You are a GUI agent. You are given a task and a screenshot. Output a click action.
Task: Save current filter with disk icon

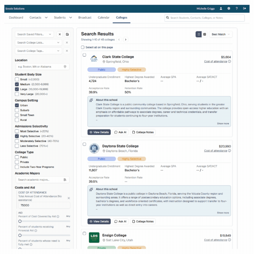tap(67, 34)
